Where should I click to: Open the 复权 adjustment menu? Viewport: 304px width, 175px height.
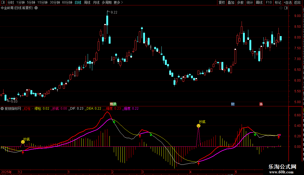[222, 2]
